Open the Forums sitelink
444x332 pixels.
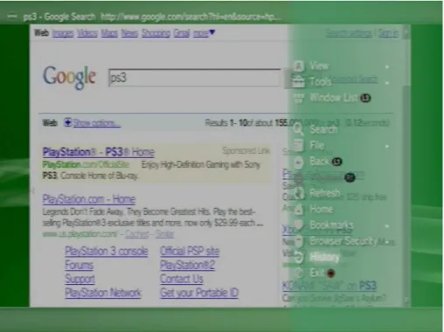tap(79, 265)
